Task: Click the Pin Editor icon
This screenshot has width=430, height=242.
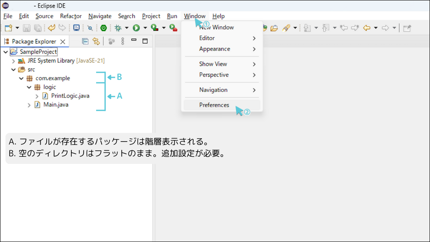Action: click(407, 28)
